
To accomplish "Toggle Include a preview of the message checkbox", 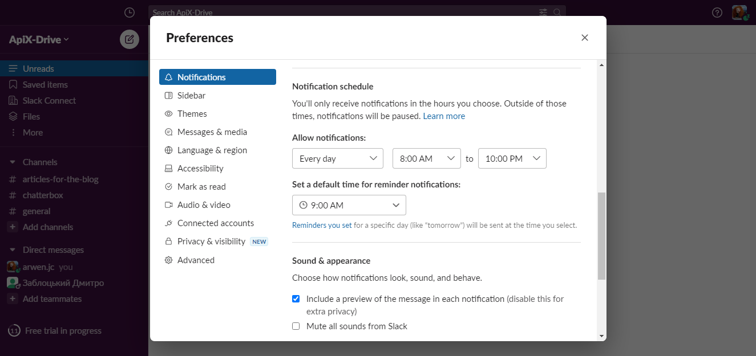I will [x=296, y=298].
